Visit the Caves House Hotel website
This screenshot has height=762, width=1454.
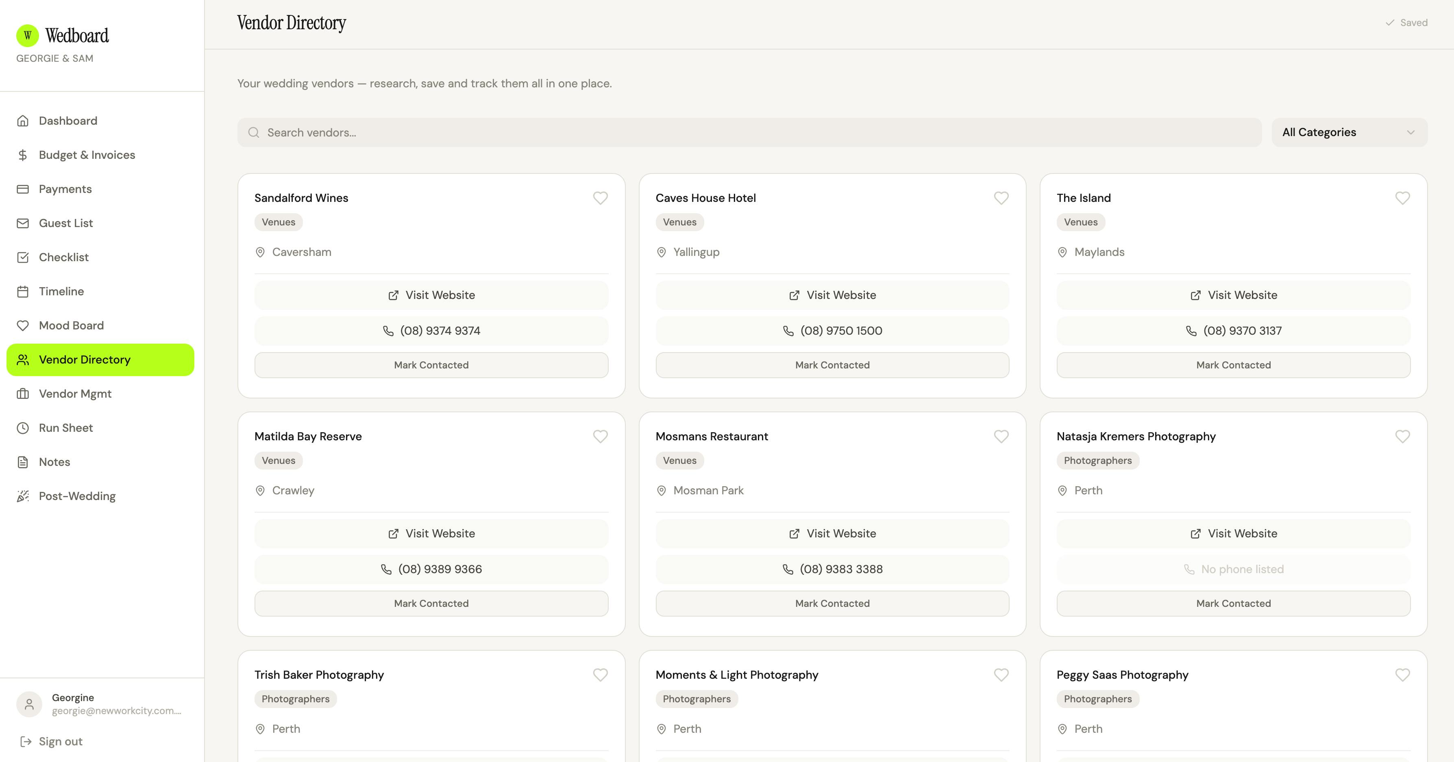point(833,295)
